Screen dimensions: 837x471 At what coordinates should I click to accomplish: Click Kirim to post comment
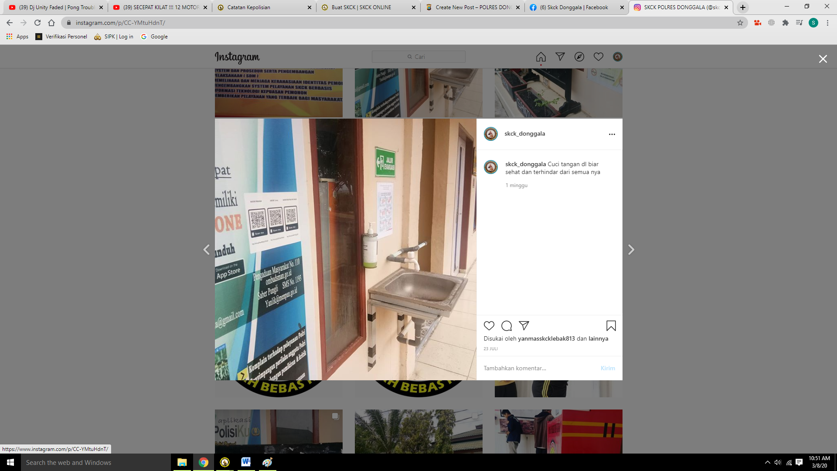point(608,368)
